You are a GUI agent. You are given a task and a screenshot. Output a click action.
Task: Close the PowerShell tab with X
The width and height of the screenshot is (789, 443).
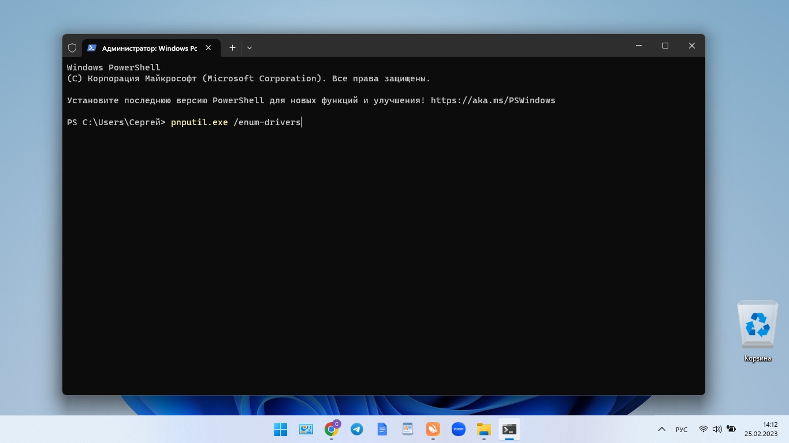coord(209,48)
